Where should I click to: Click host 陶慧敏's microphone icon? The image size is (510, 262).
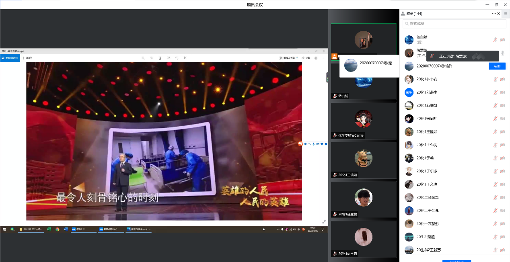(502, 53)
